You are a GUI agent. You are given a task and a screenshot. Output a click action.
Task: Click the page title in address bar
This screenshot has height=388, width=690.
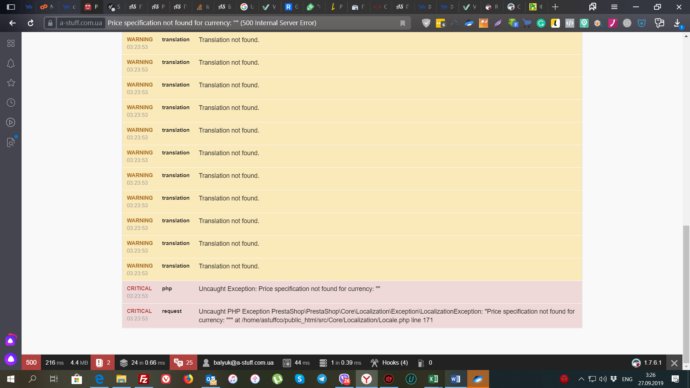[212, 23]
